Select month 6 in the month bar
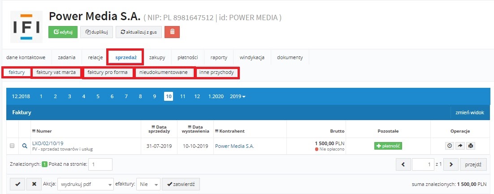Screen dimensions: 494x194 tap(112, 96)
